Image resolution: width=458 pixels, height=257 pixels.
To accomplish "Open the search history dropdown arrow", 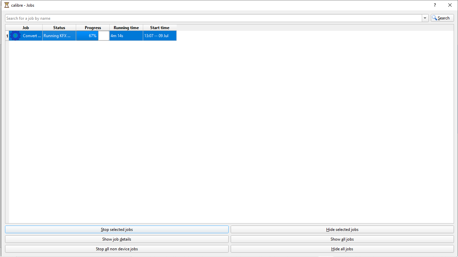I will coord(425,18).
